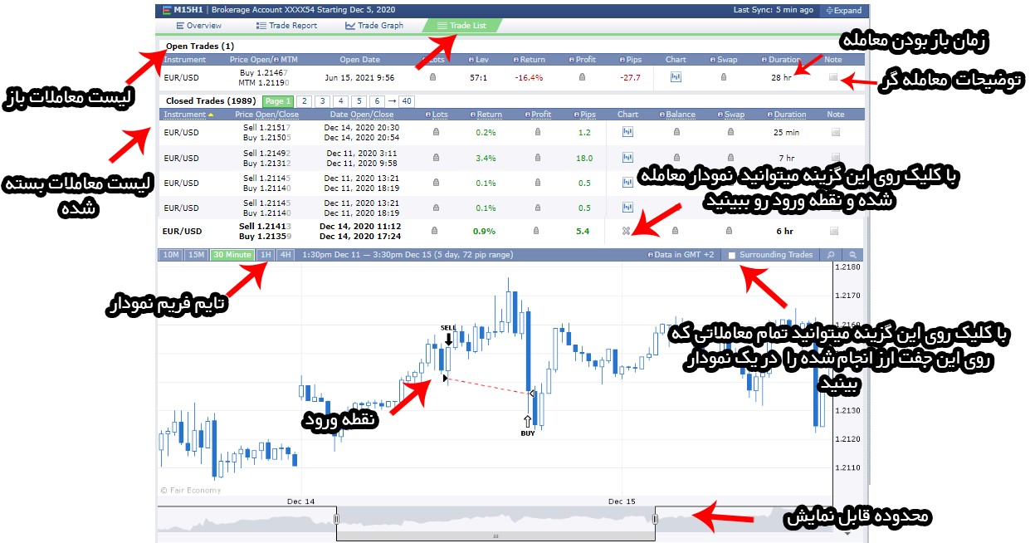Viewport: 1030px width, 543px height.
Task: Click lock icon in Lots column of open trade
Action: coord(432,77)
